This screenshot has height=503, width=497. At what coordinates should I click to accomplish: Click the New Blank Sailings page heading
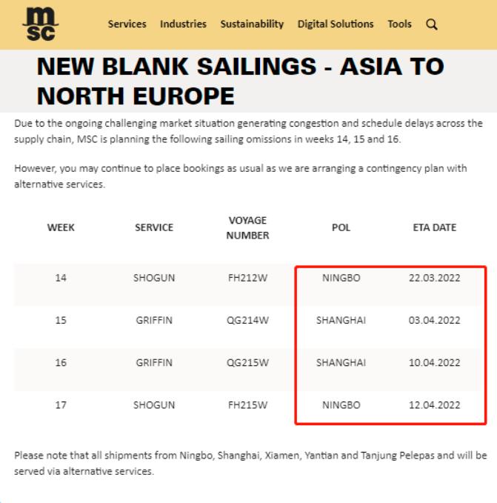(x=240, y=81)
